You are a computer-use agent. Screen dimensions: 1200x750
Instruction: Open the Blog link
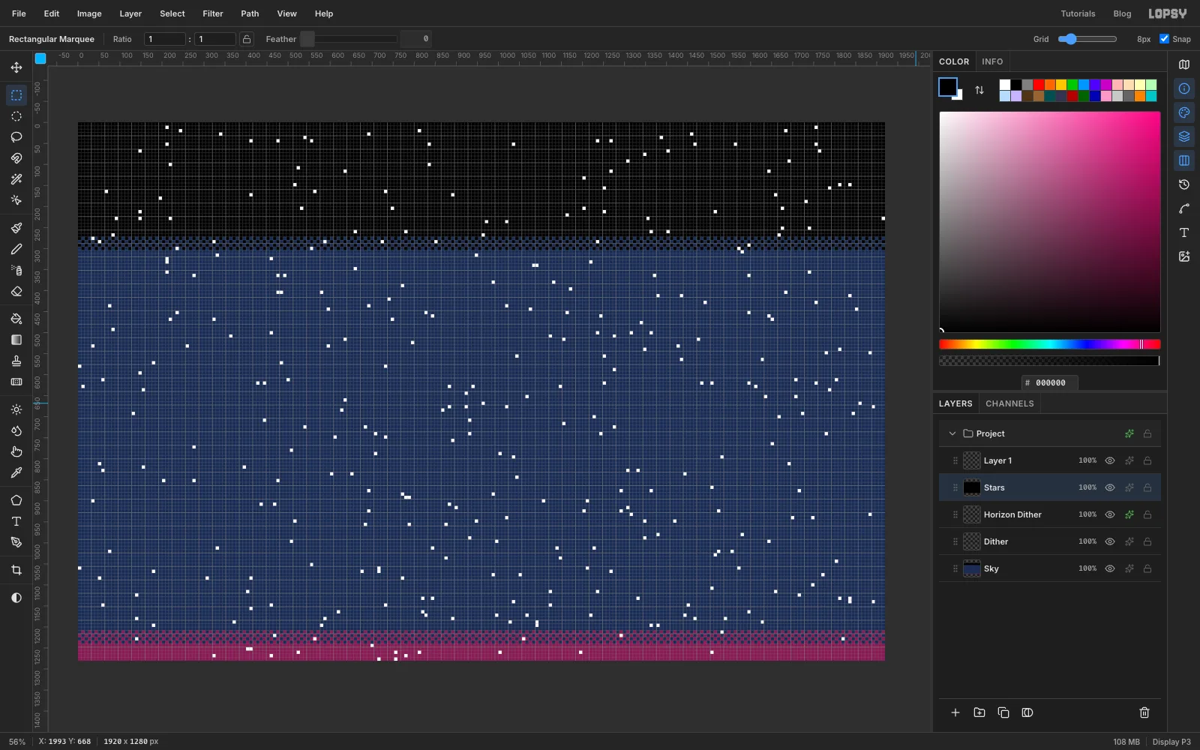tap(1122, 13)
